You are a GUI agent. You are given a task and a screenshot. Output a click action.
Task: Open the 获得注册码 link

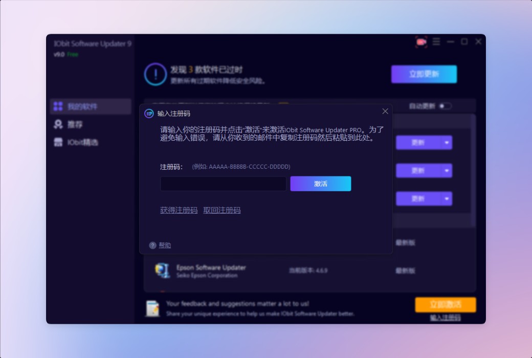179,210
